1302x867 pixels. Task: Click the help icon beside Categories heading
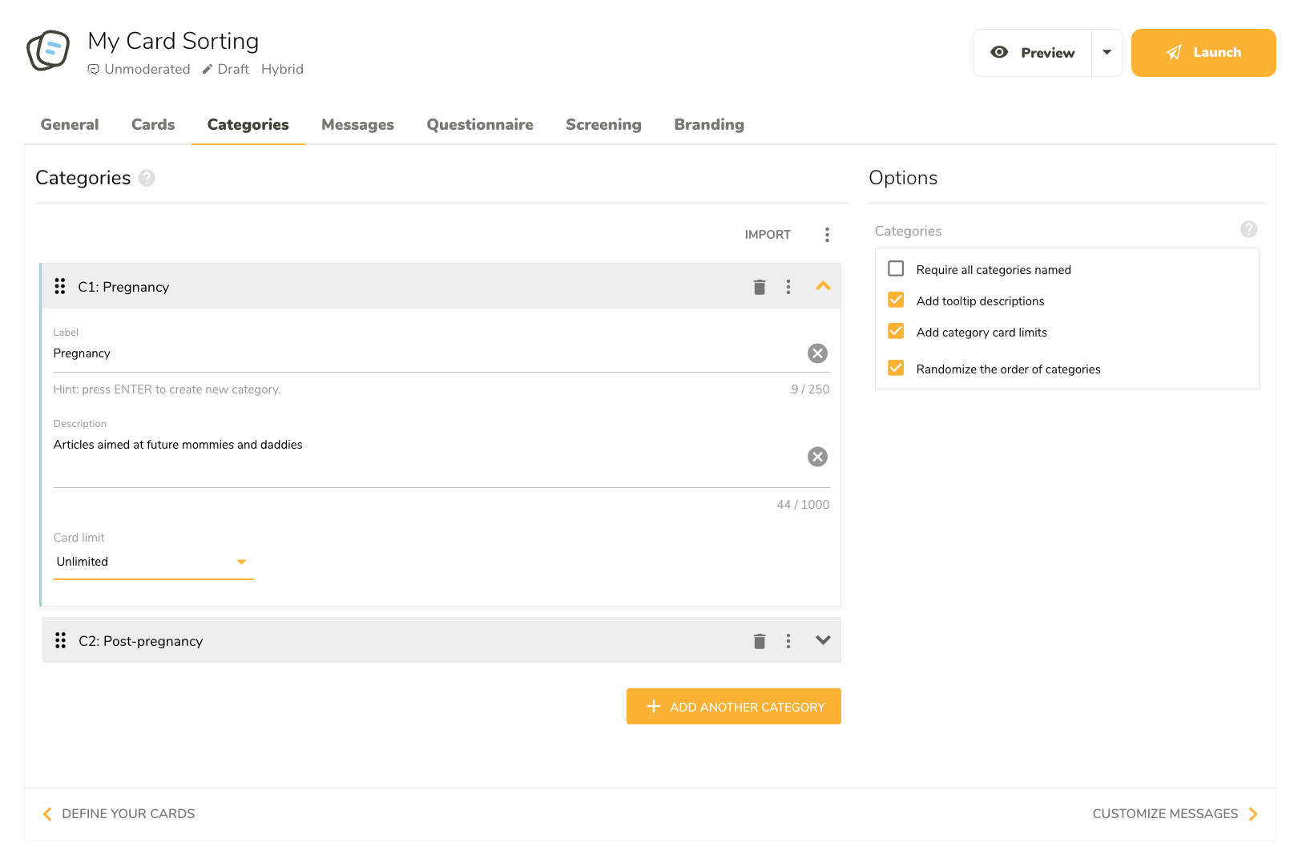click(x=147, y=178)
